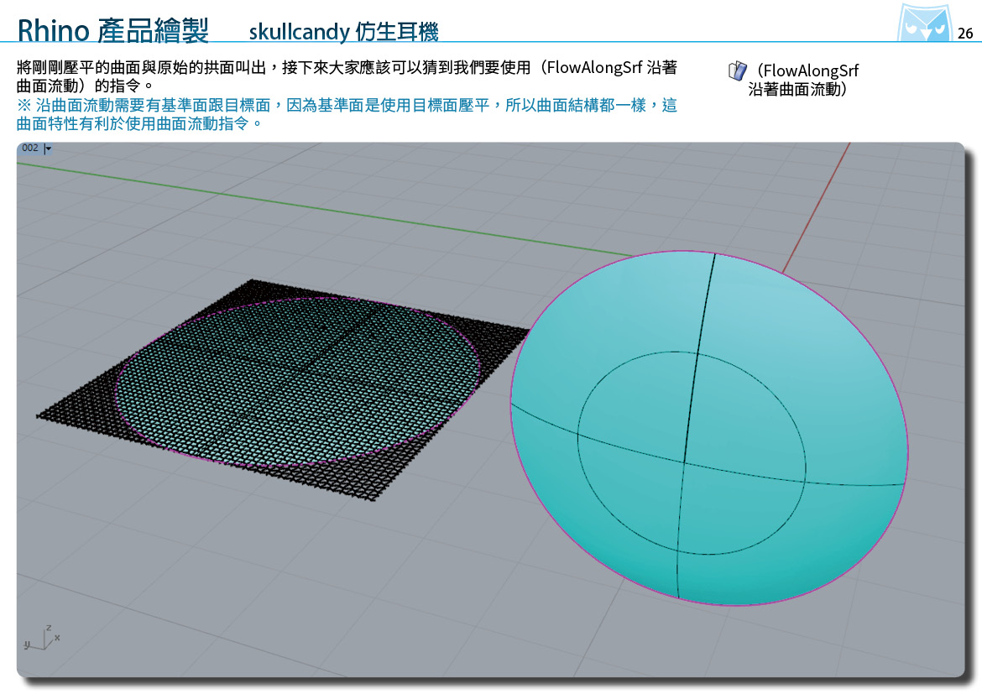The width and height of the screenshot is (982, 694).
Task: Click the 'skullcandy 仿生耳機' subtitle
Action: pyautogui.click(x=344, y=31)
